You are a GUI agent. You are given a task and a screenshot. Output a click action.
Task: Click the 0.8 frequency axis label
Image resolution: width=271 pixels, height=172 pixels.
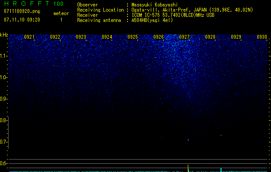coord(3,120)
